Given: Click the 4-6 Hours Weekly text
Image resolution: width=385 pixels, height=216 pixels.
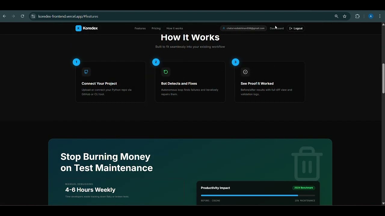Looking at the screenshot, I should (90, 190).
